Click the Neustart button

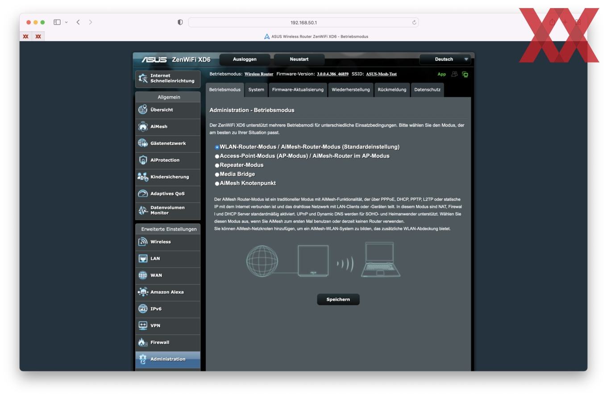pos(299,59)
